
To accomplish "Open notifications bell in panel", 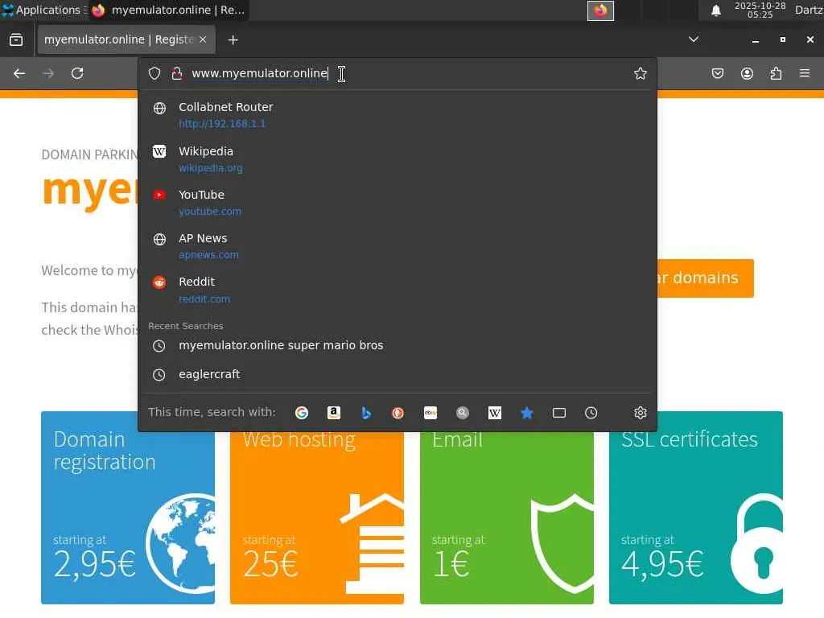I will point(715,10).
